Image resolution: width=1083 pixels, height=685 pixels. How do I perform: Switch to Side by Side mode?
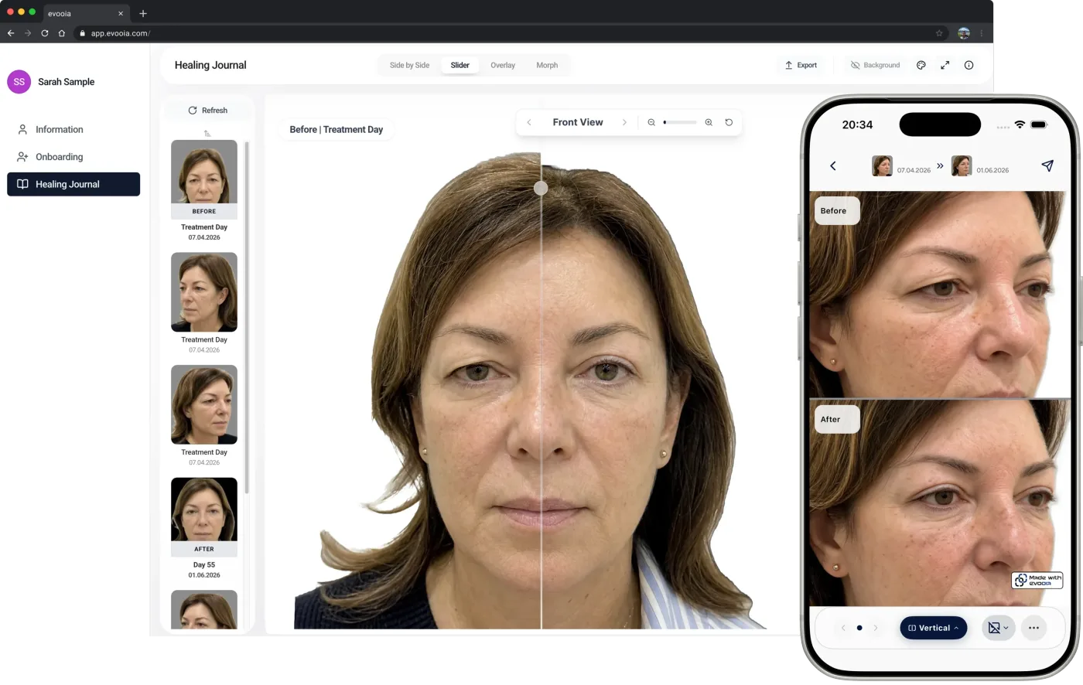click(409, 65)
